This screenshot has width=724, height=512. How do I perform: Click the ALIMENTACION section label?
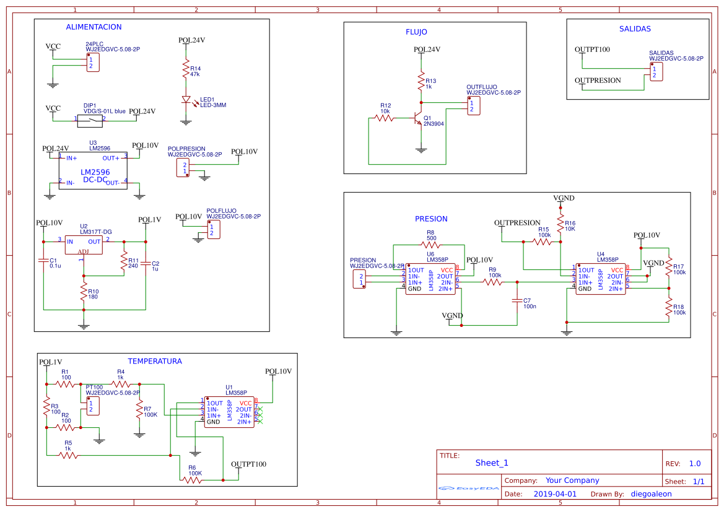pyautogui.click(x=94, y=27)
